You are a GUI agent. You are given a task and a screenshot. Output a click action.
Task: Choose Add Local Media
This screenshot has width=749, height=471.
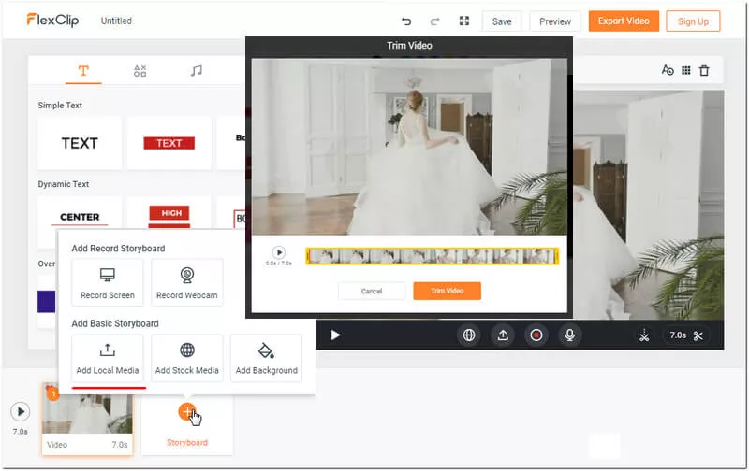tap(108, 358)
